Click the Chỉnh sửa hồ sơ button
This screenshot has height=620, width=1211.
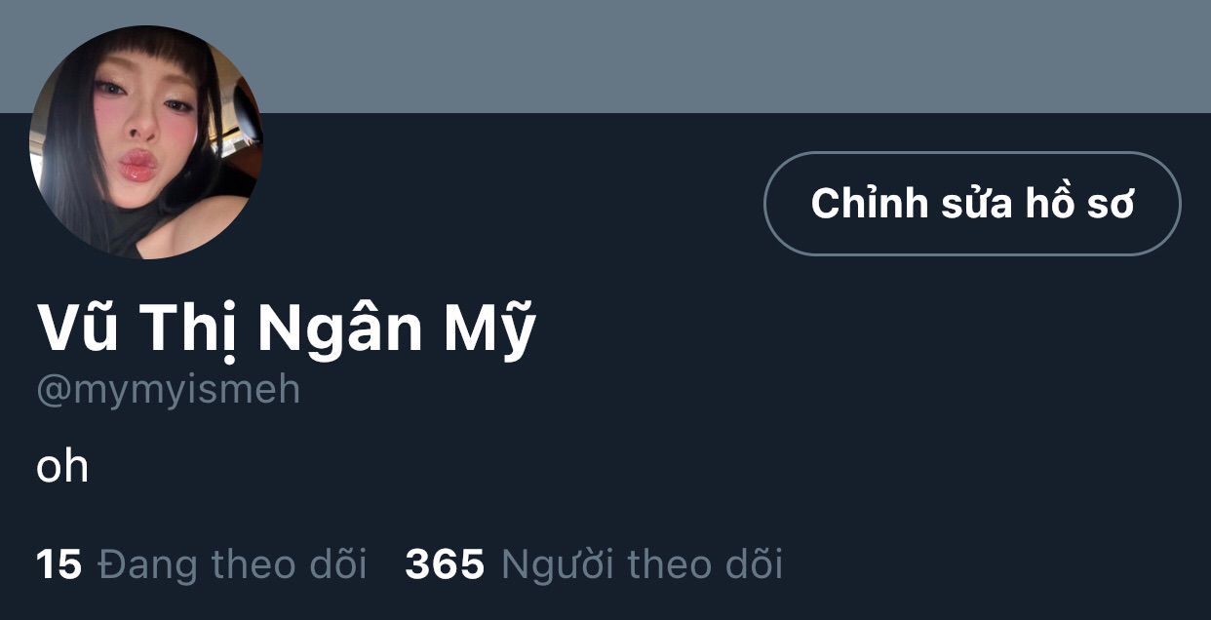[x=972, y=204]
